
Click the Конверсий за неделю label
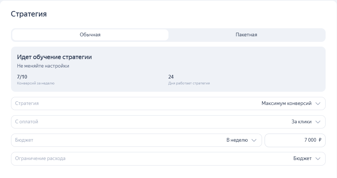[36, 83]
